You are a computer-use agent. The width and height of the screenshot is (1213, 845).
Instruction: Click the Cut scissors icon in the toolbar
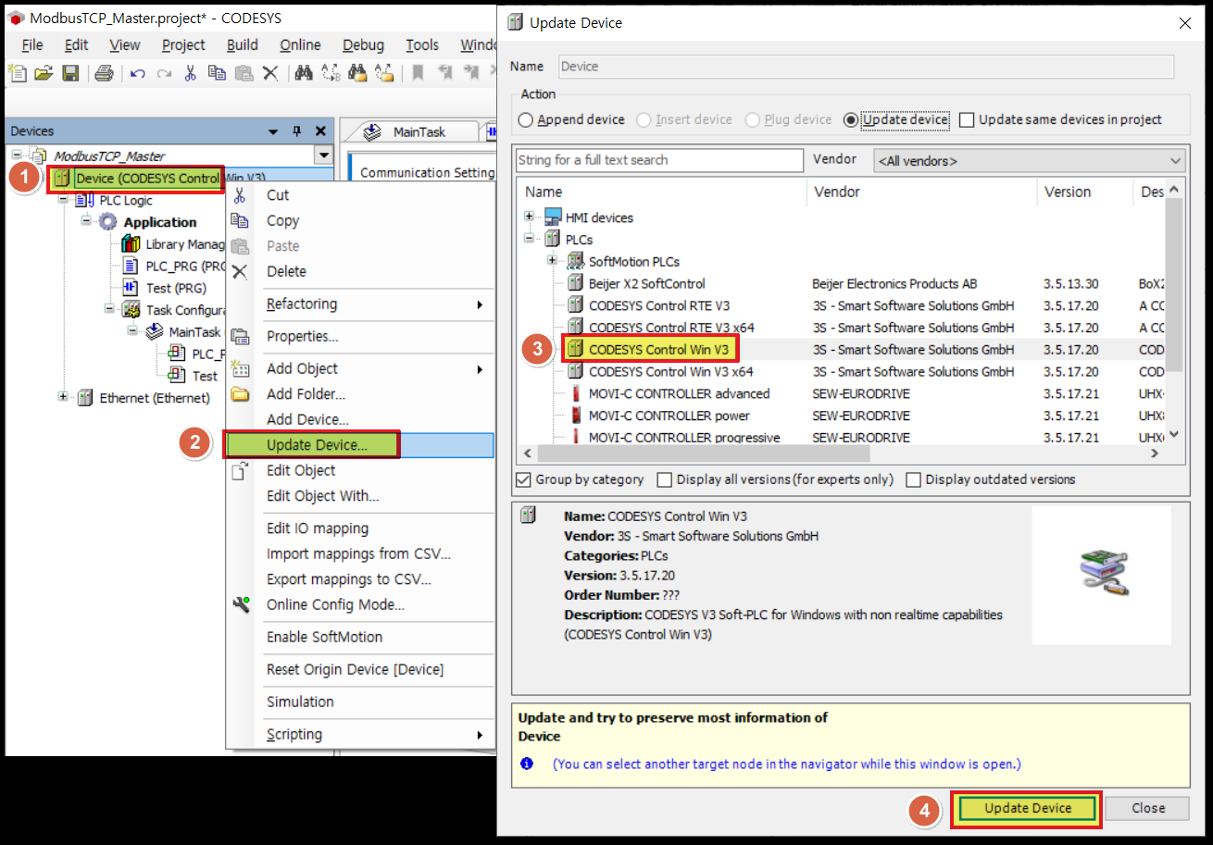(191, 73)
